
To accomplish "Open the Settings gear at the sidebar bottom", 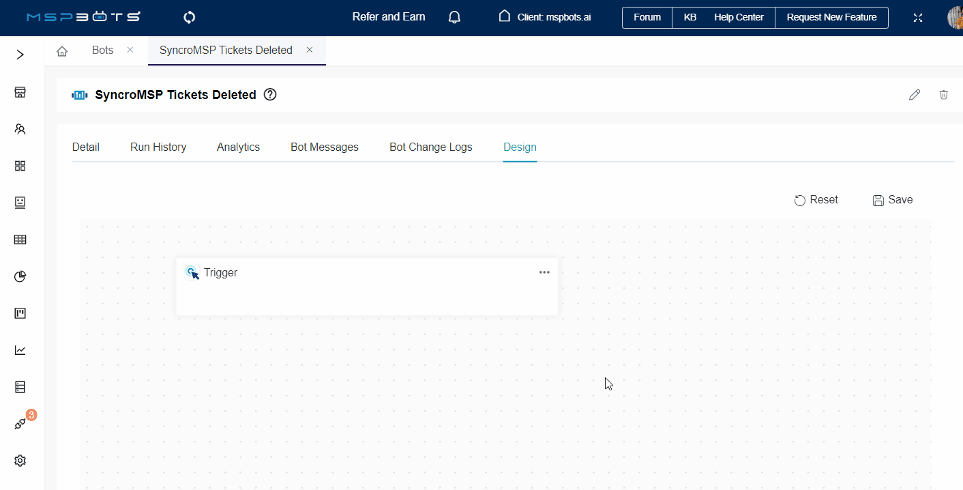I will click(20, 461).
